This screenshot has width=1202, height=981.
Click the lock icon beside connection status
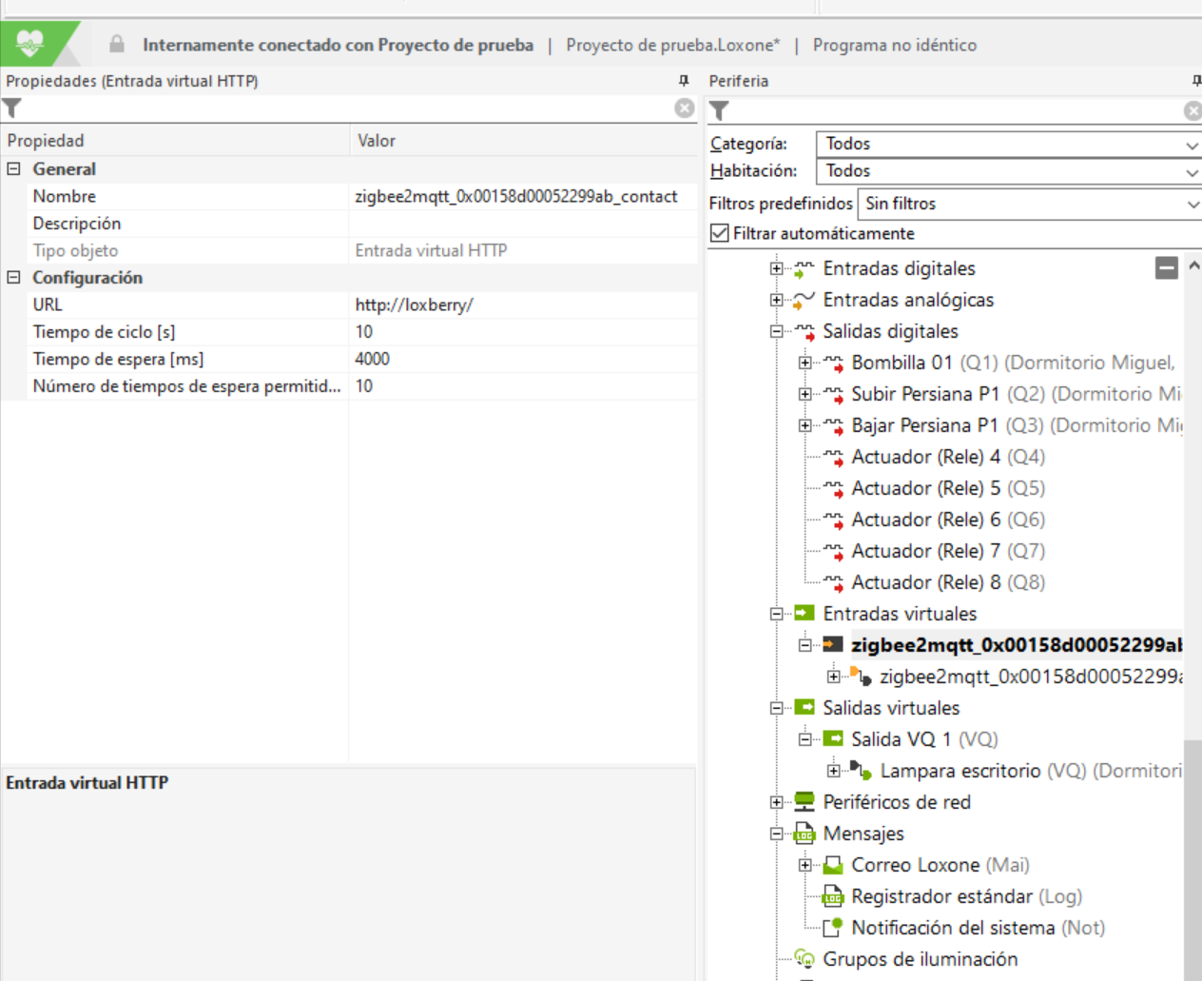pyautogui.click(x=117, y=45)
